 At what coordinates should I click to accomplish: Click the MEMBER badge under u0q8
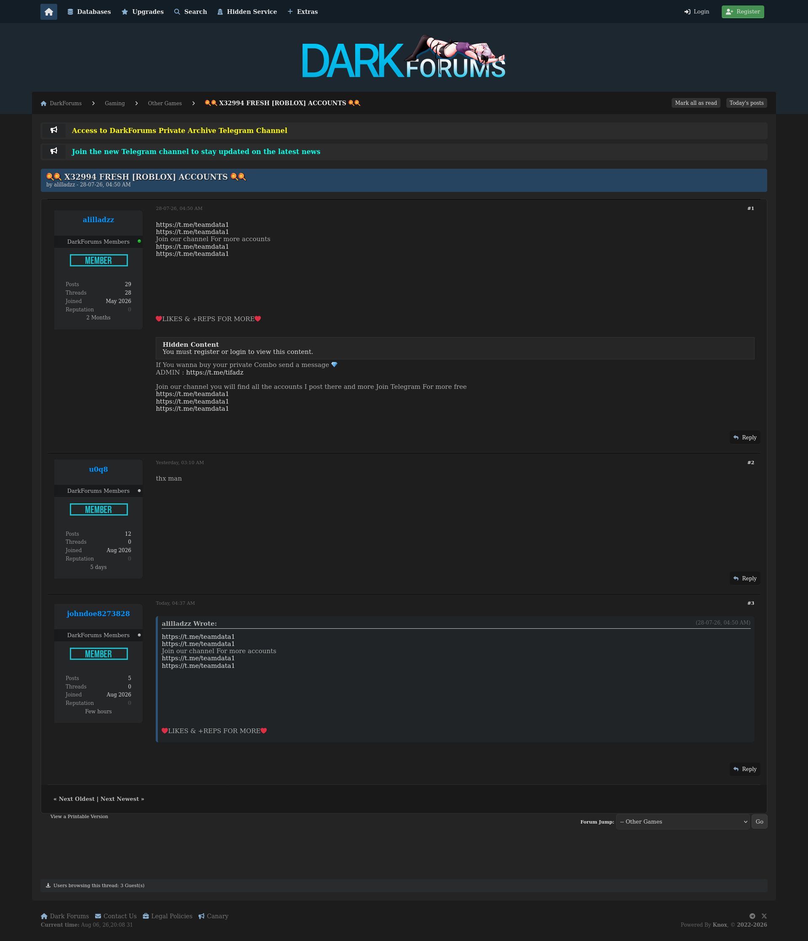click(x=98, y=510)
